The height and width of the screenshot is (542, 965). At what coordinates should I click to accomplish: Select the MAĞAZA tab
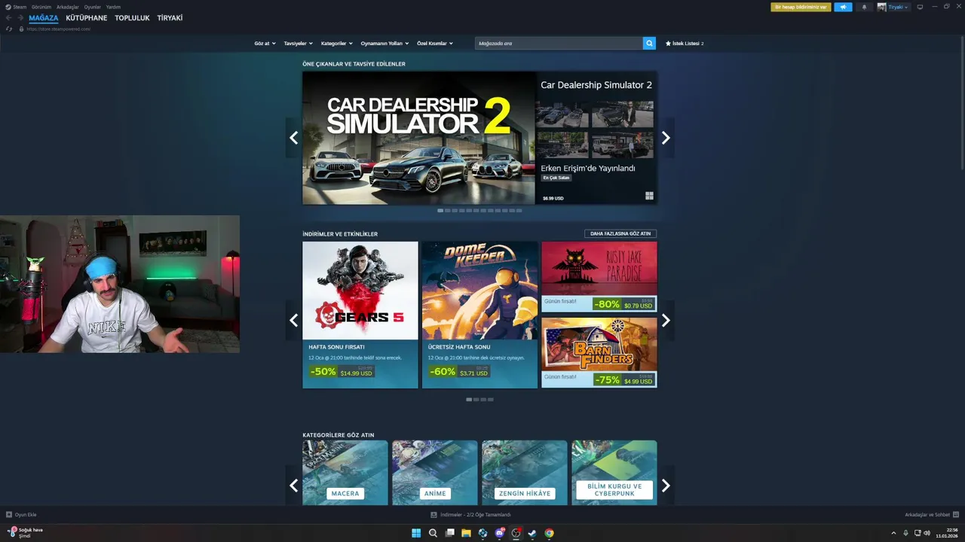click(44, 18)
